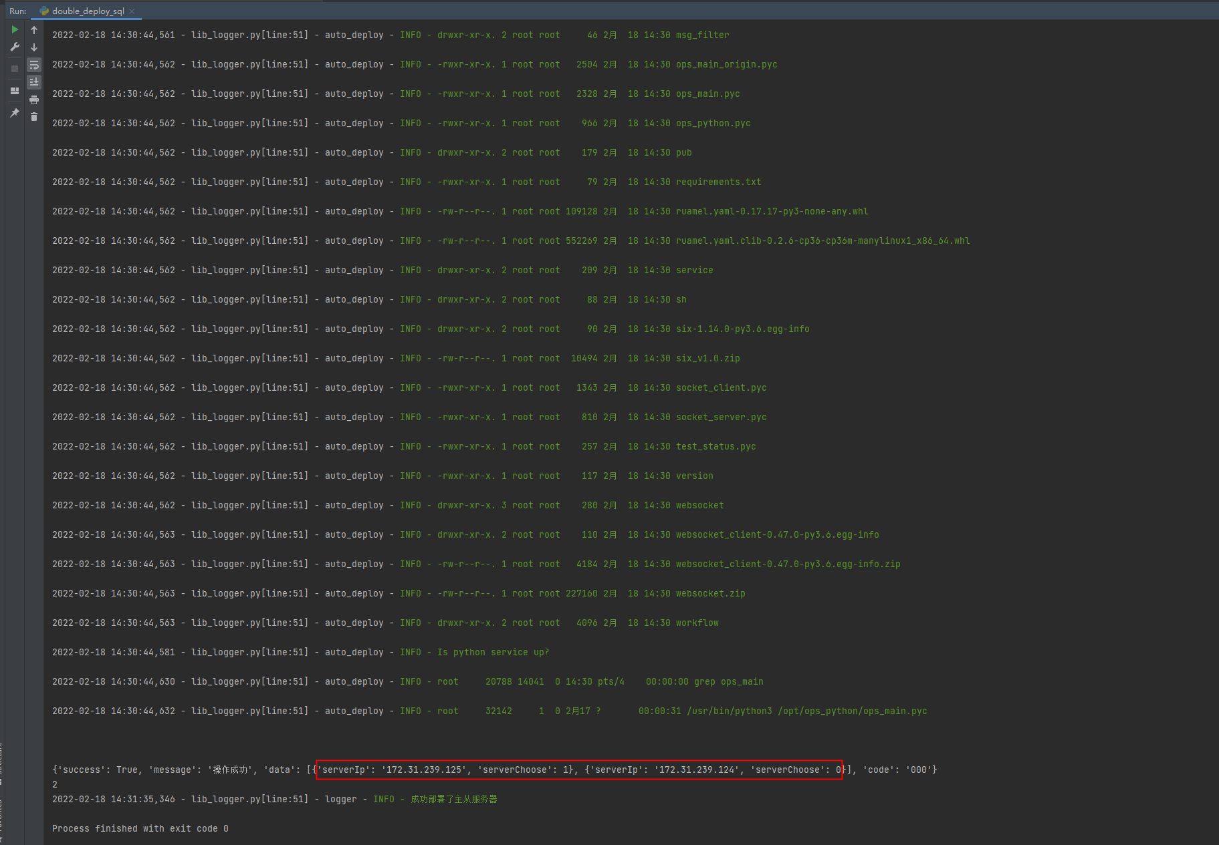Toggle Scroll to End of console

(x=34, y=82)
